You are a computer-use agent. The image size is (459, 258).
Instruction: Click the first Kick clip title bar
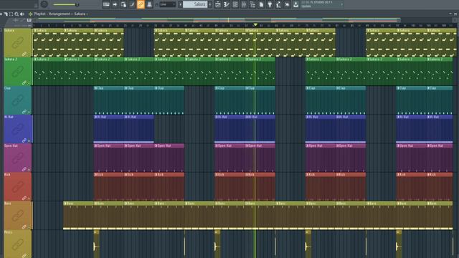click(x=109, y=174)
